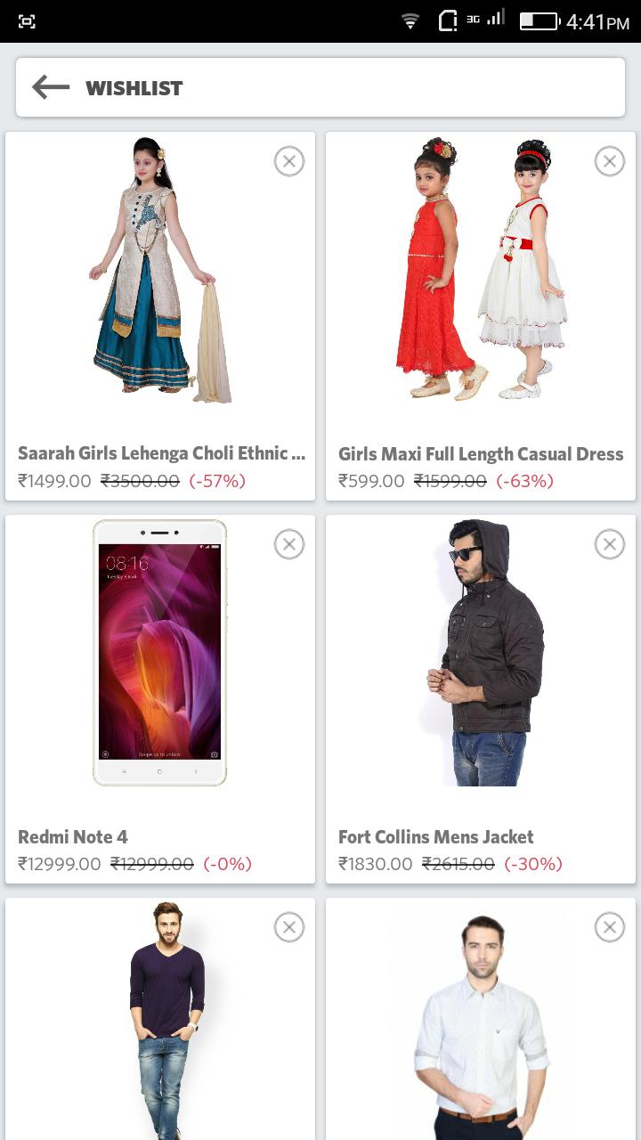View the Redmi Note 4 phone image
This screenshot has height=1140, width=641.
coord(160,653)
